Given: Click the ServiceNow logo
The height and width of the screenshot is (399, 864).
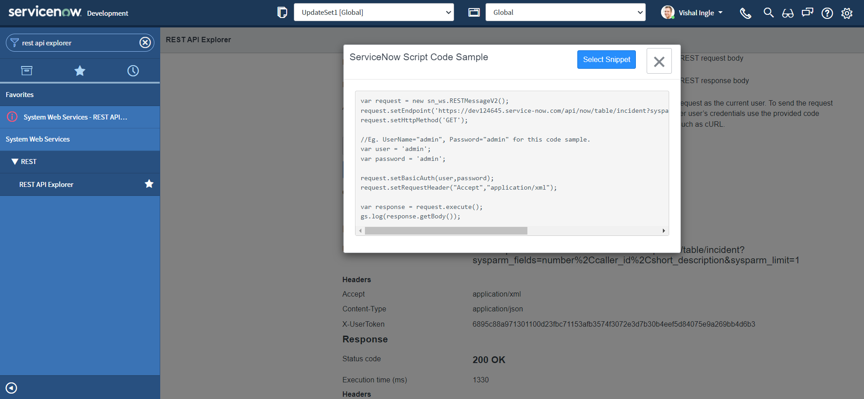Looking at the screenshot, I should point(45,12).
